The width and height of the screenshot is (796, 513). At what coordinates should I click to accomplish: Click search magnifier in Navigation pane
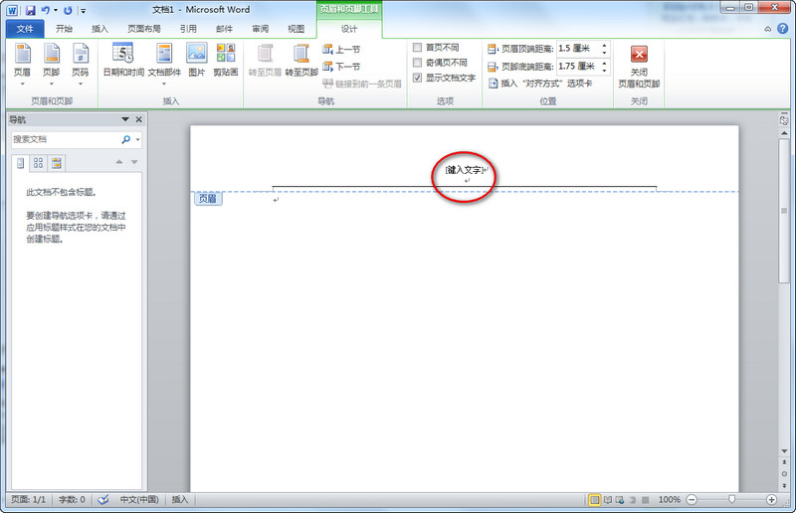[x=126, y=139]
